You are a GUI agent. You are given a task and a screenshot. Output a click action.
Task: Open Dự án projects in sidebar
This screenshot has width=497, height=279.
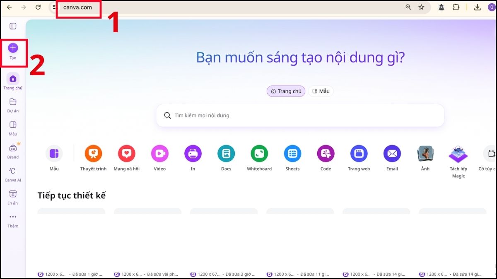pyautogui.click(x=13, y=105)
